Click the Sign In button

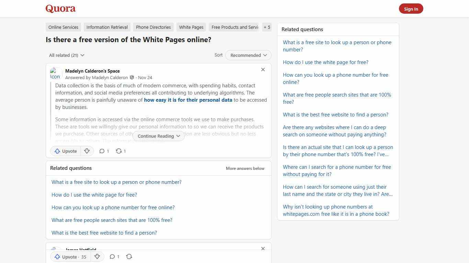[411, 9]
